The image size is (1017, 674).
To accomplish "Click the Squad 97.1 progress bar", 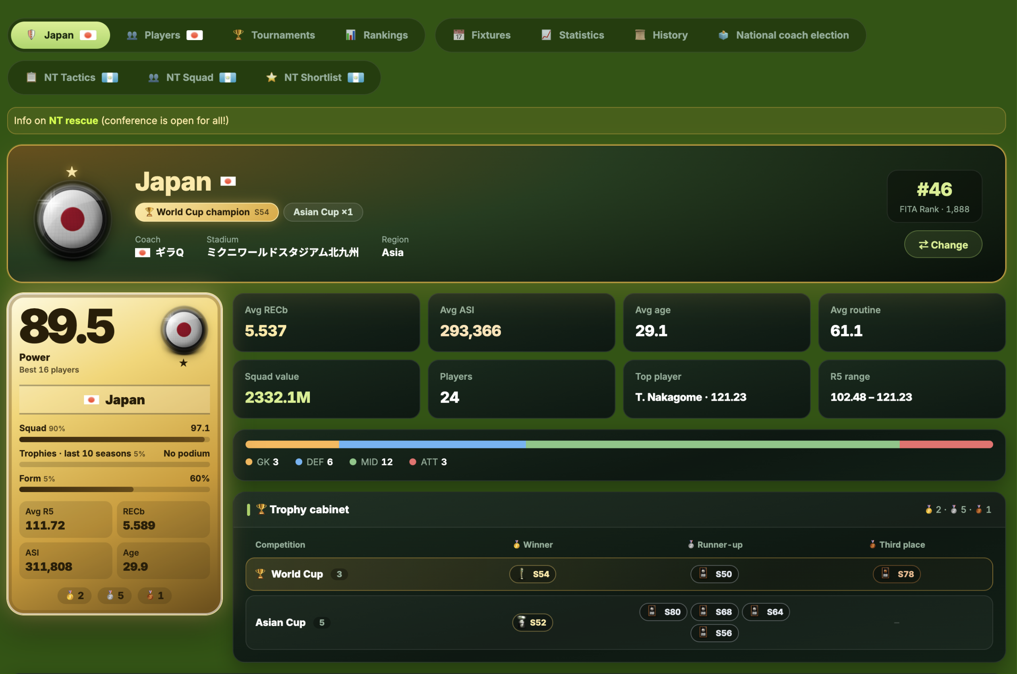I will tap(114, 439).
